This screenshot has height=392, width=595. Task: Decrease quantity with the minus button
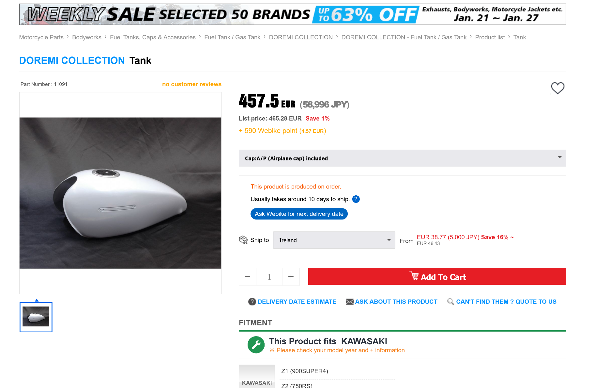[248, 277]
